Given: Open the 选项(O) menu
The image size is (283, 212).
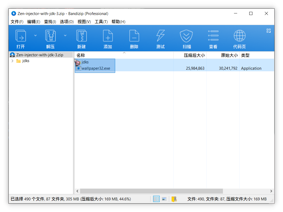Looking at the screenshot, I should [67, 22].
